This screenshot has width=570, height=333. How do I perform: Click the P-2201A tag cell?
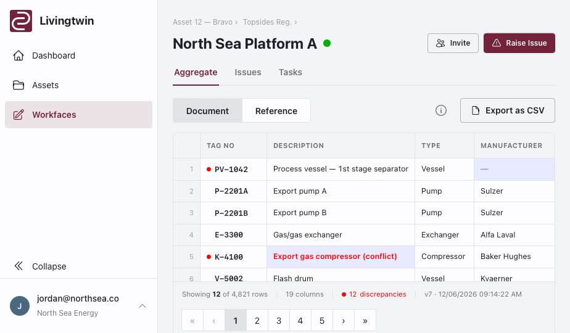coord(233,191)
